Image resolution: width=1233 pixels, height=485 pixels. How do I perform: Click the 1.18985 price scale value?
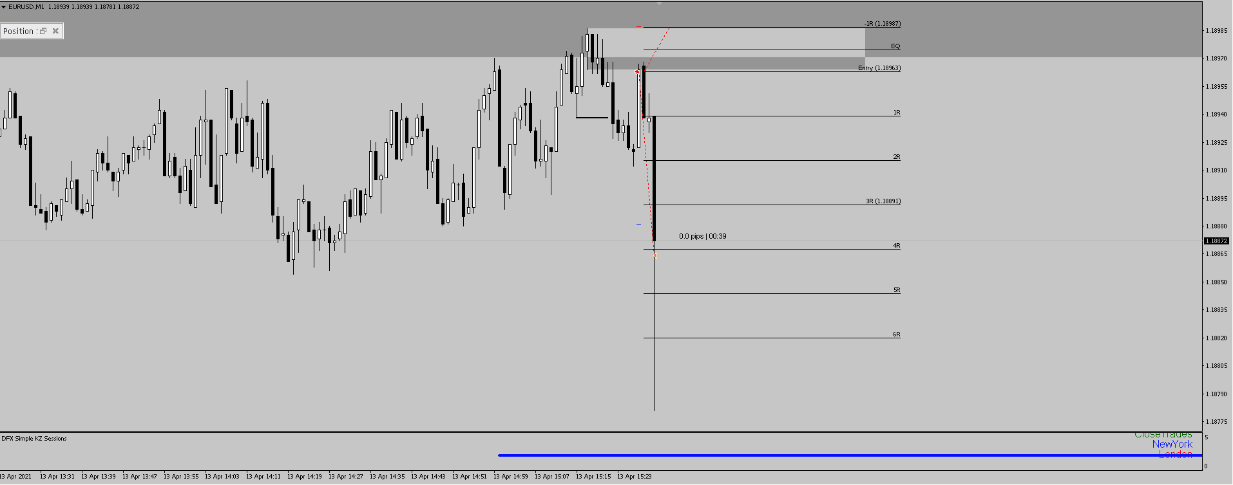point(1217,30)
